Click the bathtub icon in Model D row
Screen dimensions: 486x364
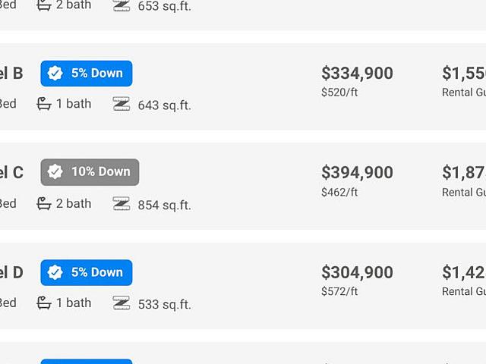44,303
